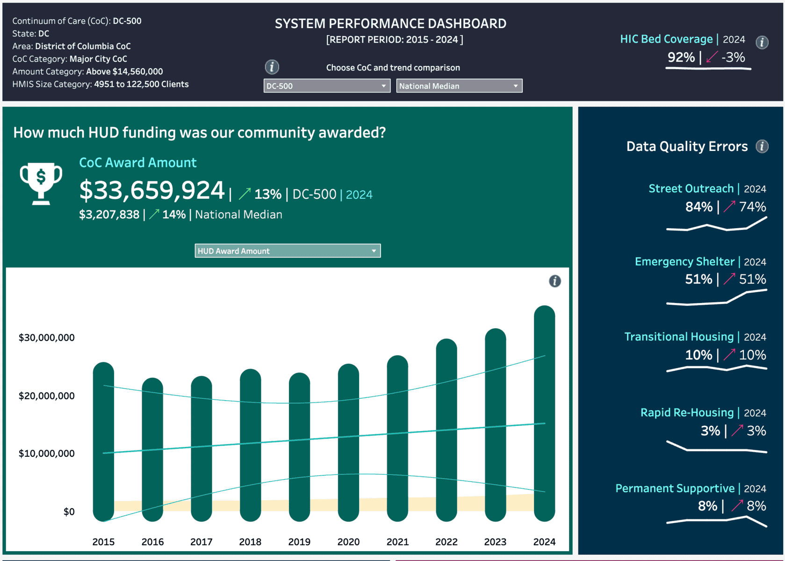Click the $30,000,000 axis label
Viewport: 785px width, 561px height.
(46, 338)
